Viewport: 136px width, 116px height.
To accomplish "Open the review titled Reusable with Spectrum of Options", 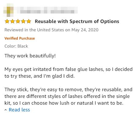I will 77,21.
